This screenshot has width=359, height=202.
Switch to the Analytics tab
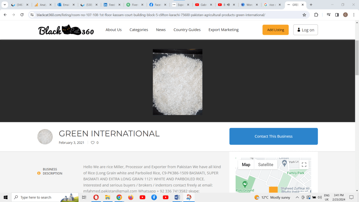pos(43,5)
